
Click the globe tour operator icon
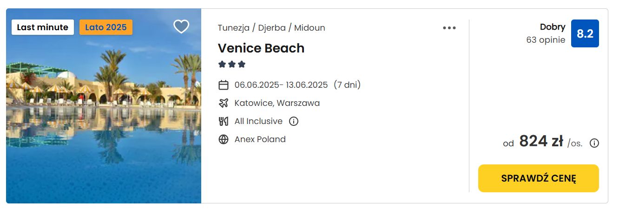[224, 139]
